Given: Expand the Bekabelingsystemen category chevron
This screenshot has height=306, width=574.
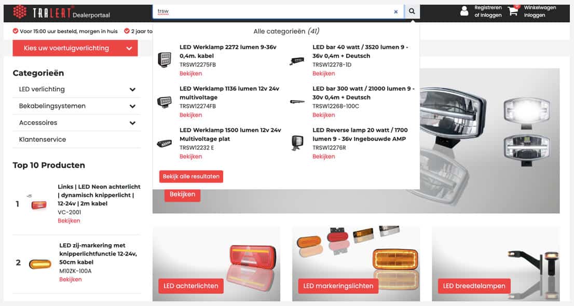Looking at the screenshot, I should coord(132,106).
